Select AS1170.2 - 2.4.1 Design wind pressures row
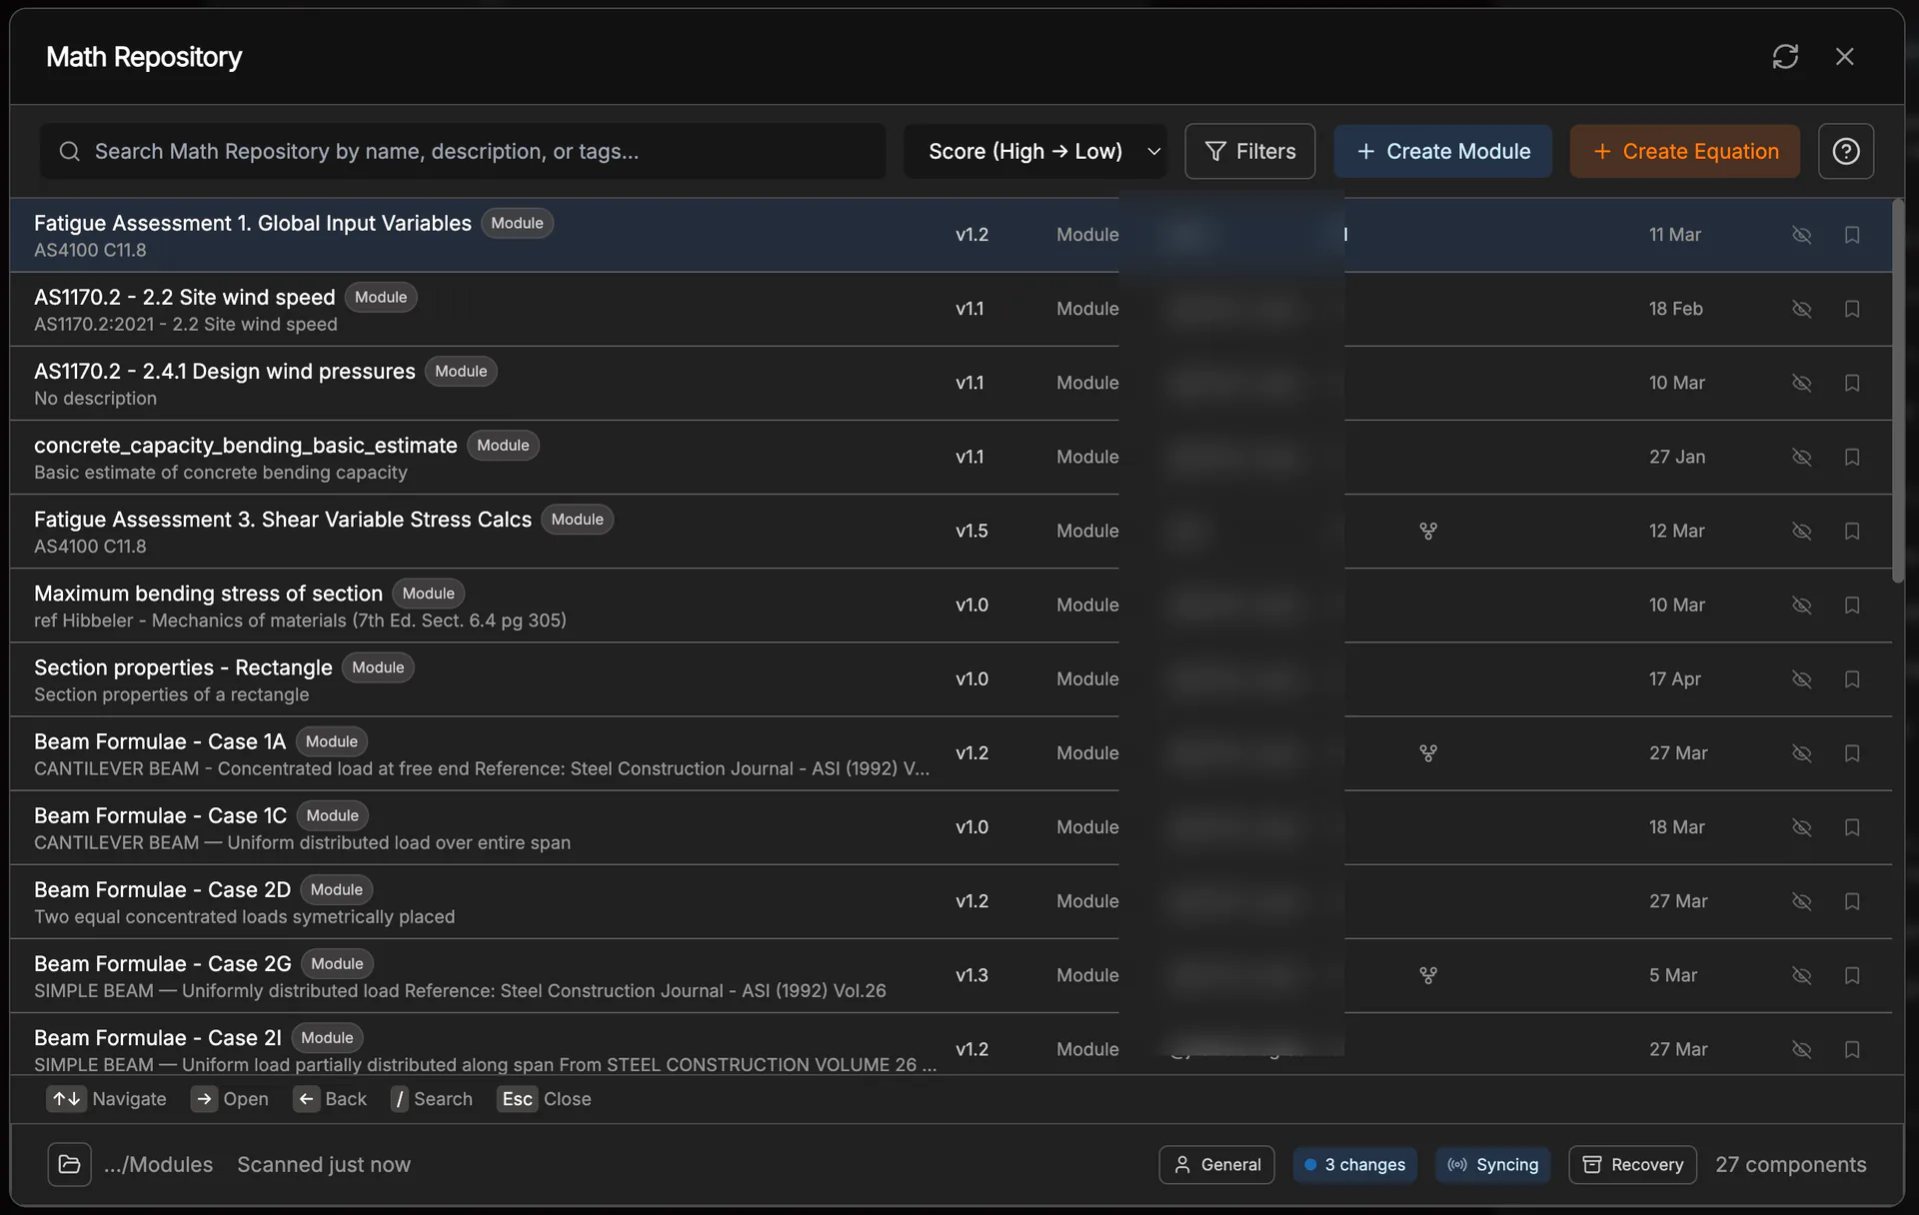The width and height of the screenshot is (1919, 1215). (x=951, y=383)
